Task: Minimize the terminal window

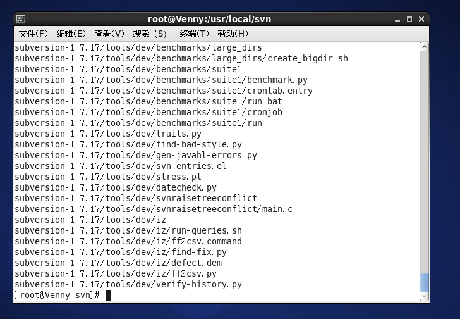Action: point(397,20)
